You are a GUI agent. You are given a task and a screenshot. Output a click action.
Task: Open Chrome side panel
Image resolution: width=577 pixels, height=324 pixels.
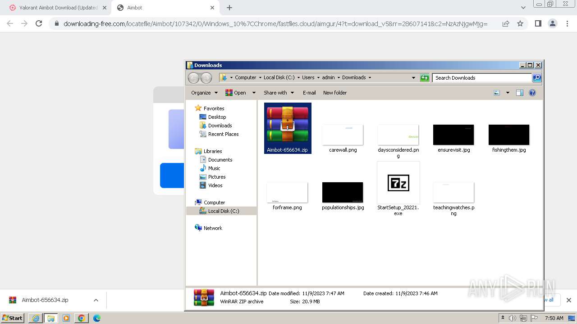pyautogui.click(x=538, y=23)
